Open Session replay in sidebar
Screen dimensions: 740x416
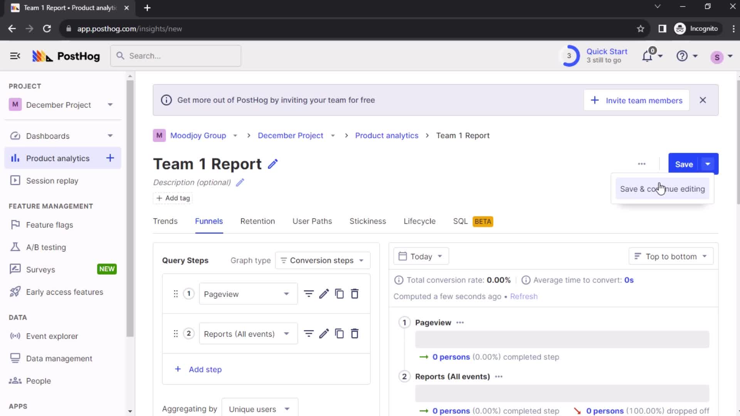(x=63, y=181)
